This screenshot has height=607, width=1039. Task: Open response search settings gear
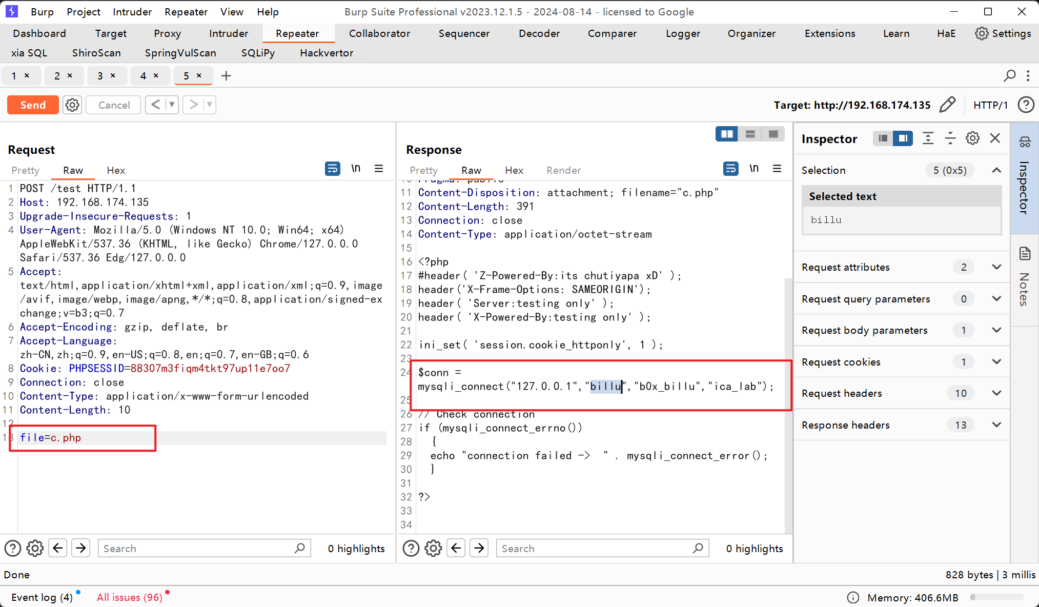pos(433,549)
